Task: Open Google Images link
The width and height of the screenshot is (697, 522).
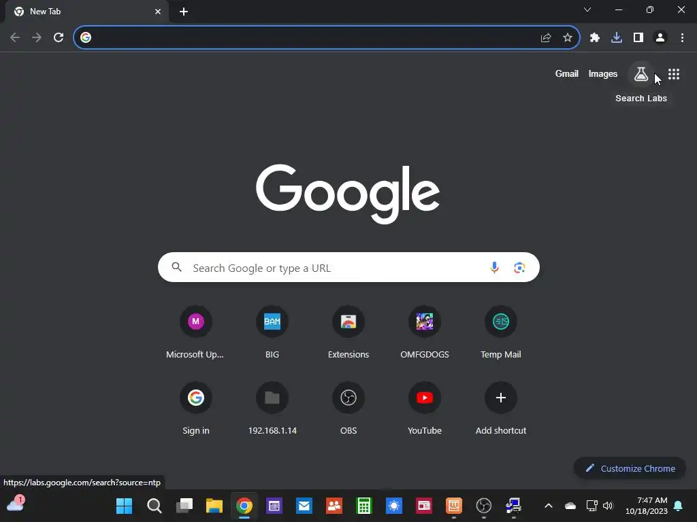Action: 602,73
